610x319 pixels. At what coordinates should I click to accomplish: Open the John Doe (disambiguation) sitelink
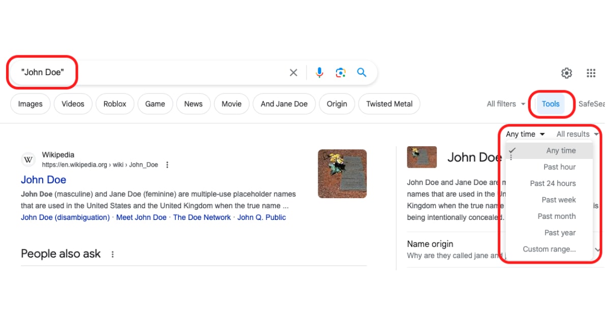[x=65, y=217]
